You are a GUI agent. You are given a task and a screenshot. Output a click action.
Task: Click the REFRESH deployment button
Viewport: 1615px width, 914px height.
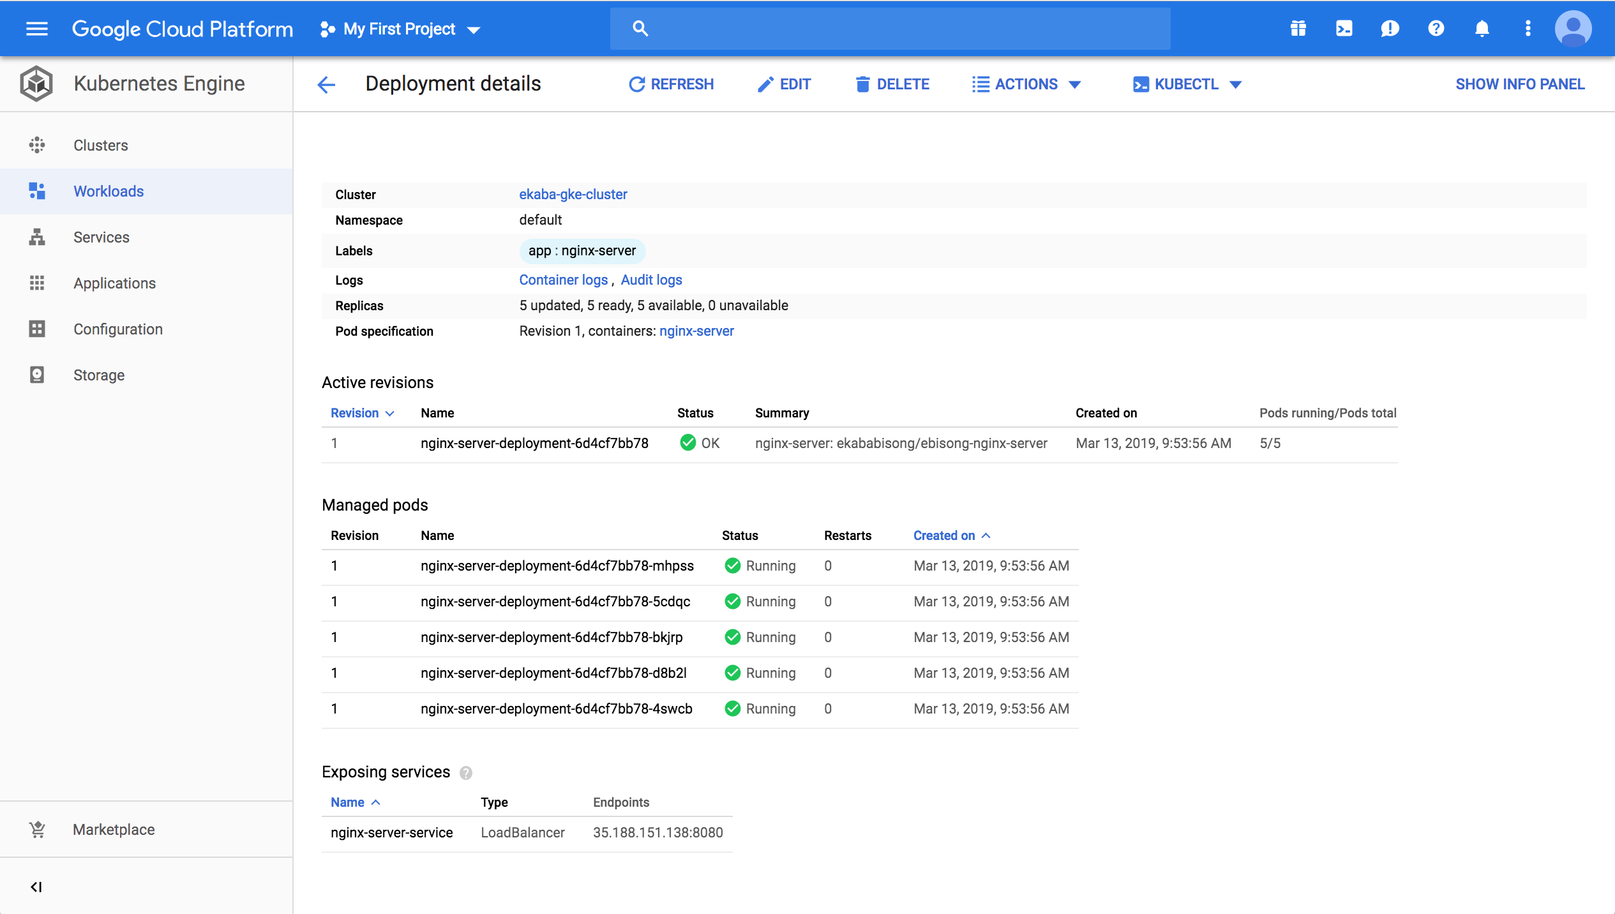click(x=671, y=84)
